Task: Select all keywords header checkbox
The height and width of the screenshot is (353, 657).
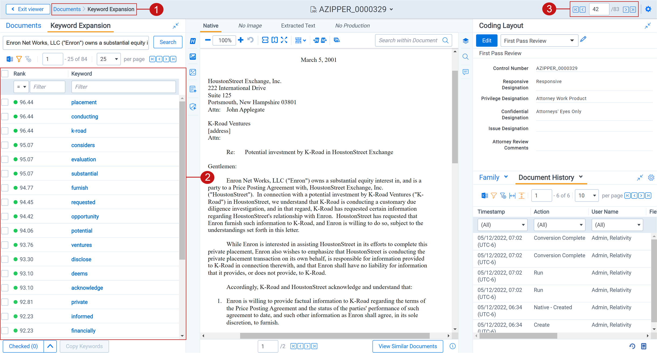Action: [x=5, y=74]
